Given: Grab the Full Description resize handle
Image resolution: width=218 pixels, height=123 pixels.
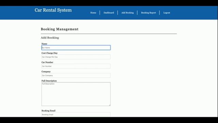Looking at the screenshot, I should point(110,105).
